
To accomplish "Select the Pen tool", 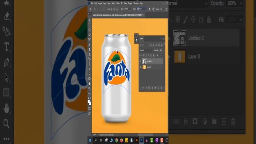I will [90, 69].
